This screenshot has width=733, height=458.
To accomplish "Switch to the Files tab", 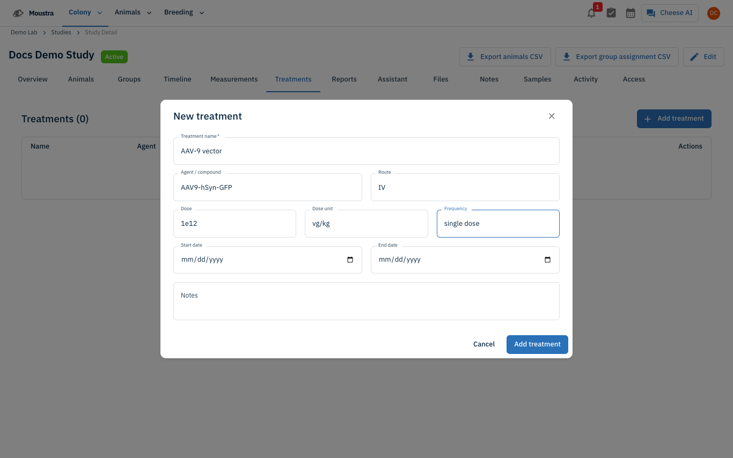I will point(441,79).
